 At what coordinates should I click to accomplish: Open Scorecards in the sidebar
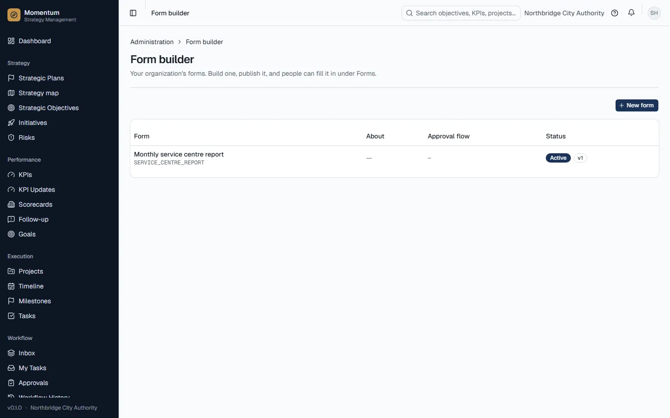59,204
